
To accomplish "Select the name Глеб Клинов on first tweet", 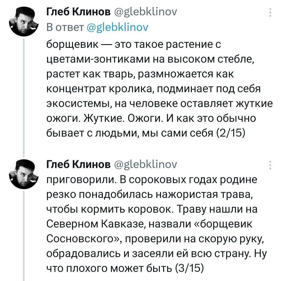I will (x=79, y=12).
